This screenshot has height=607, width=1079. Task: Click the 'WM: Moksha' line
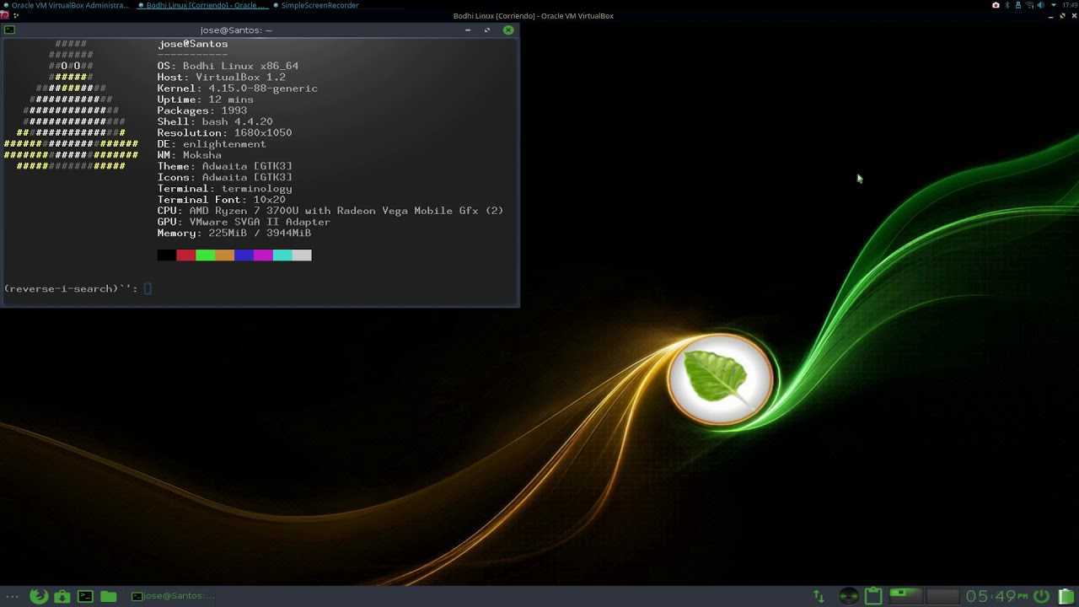point(190,155)
